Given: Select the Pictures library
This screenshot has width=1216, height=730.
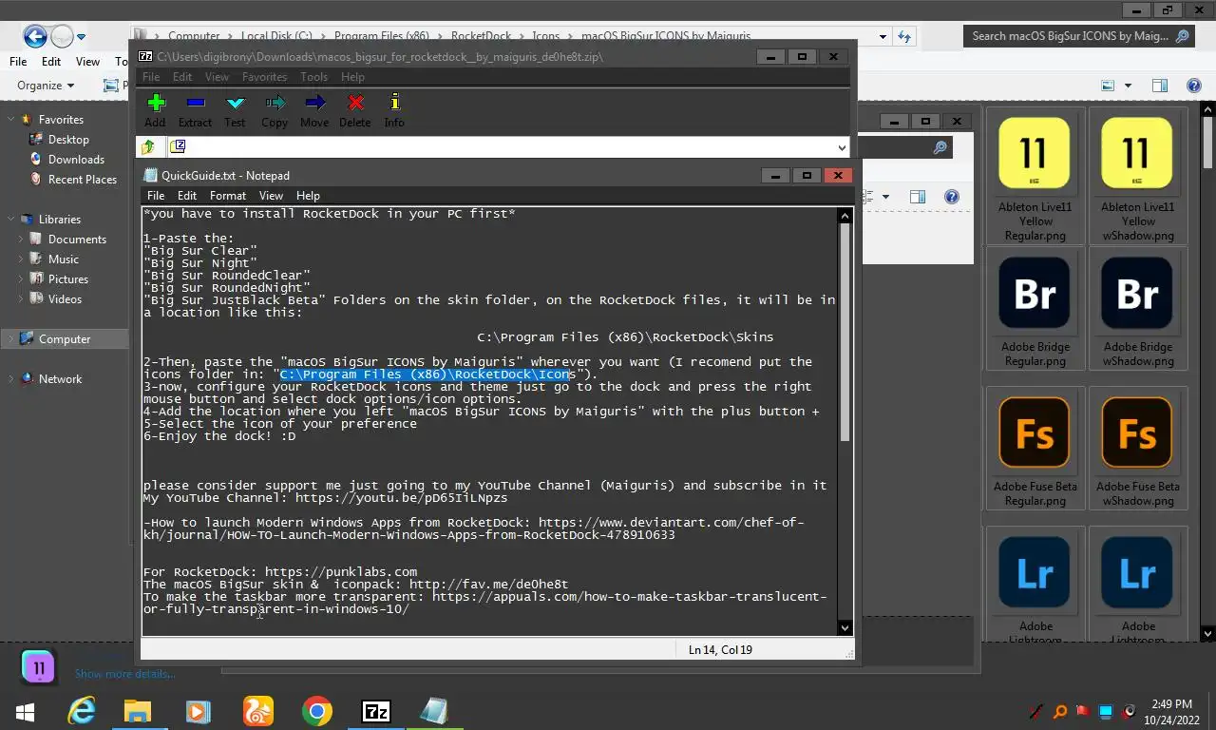Looking at the screenshot, I should click(68, 279).
